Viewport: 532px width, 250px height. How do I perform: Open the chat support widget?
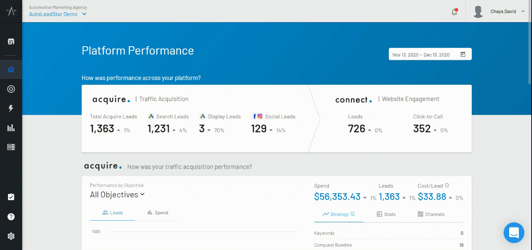pyautogui.click(x=514, y=233)
